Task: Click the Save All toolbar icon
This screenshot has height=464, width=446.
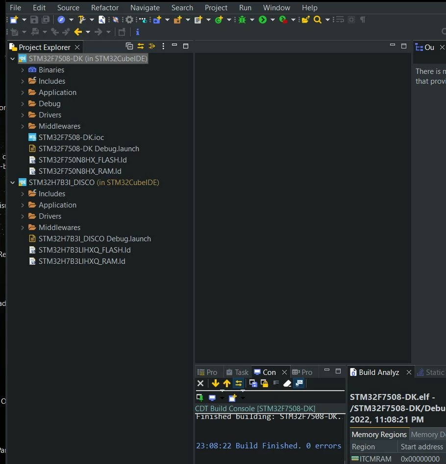Action: (46, 20)
